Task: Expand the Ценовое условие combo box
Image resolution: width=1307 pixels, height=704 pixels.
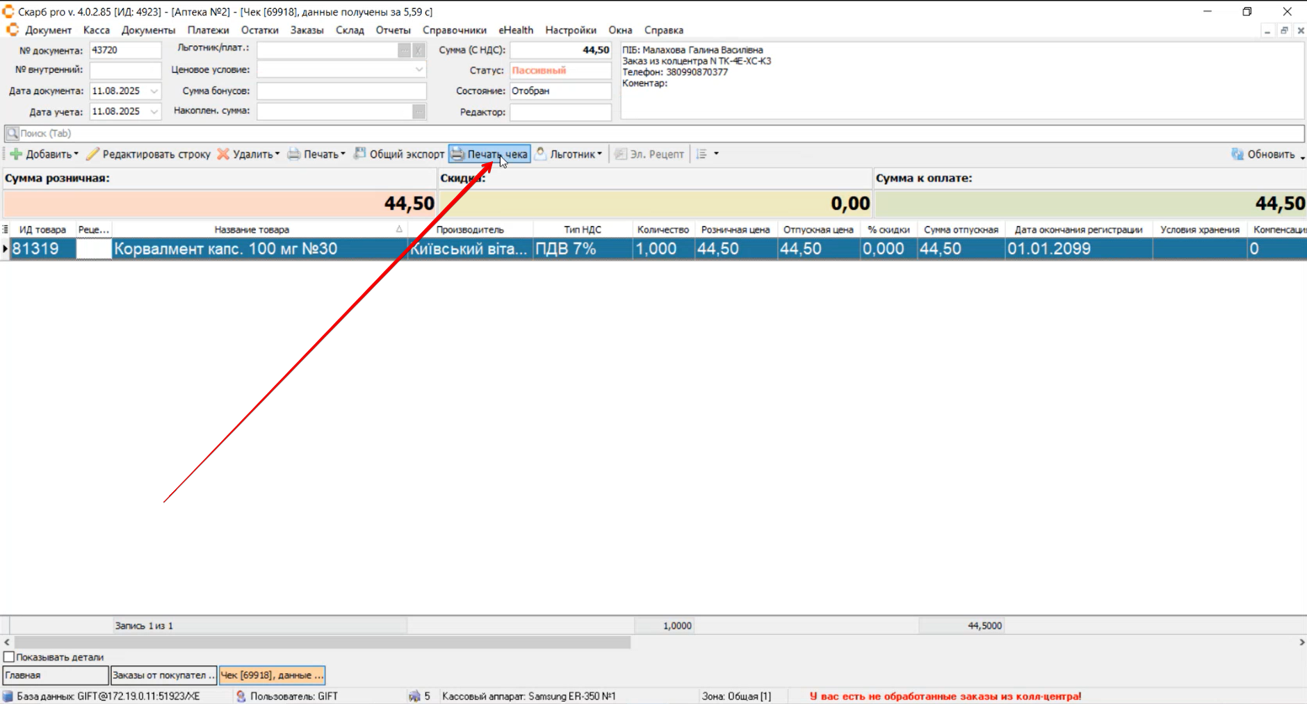Action: click(419, 69)
